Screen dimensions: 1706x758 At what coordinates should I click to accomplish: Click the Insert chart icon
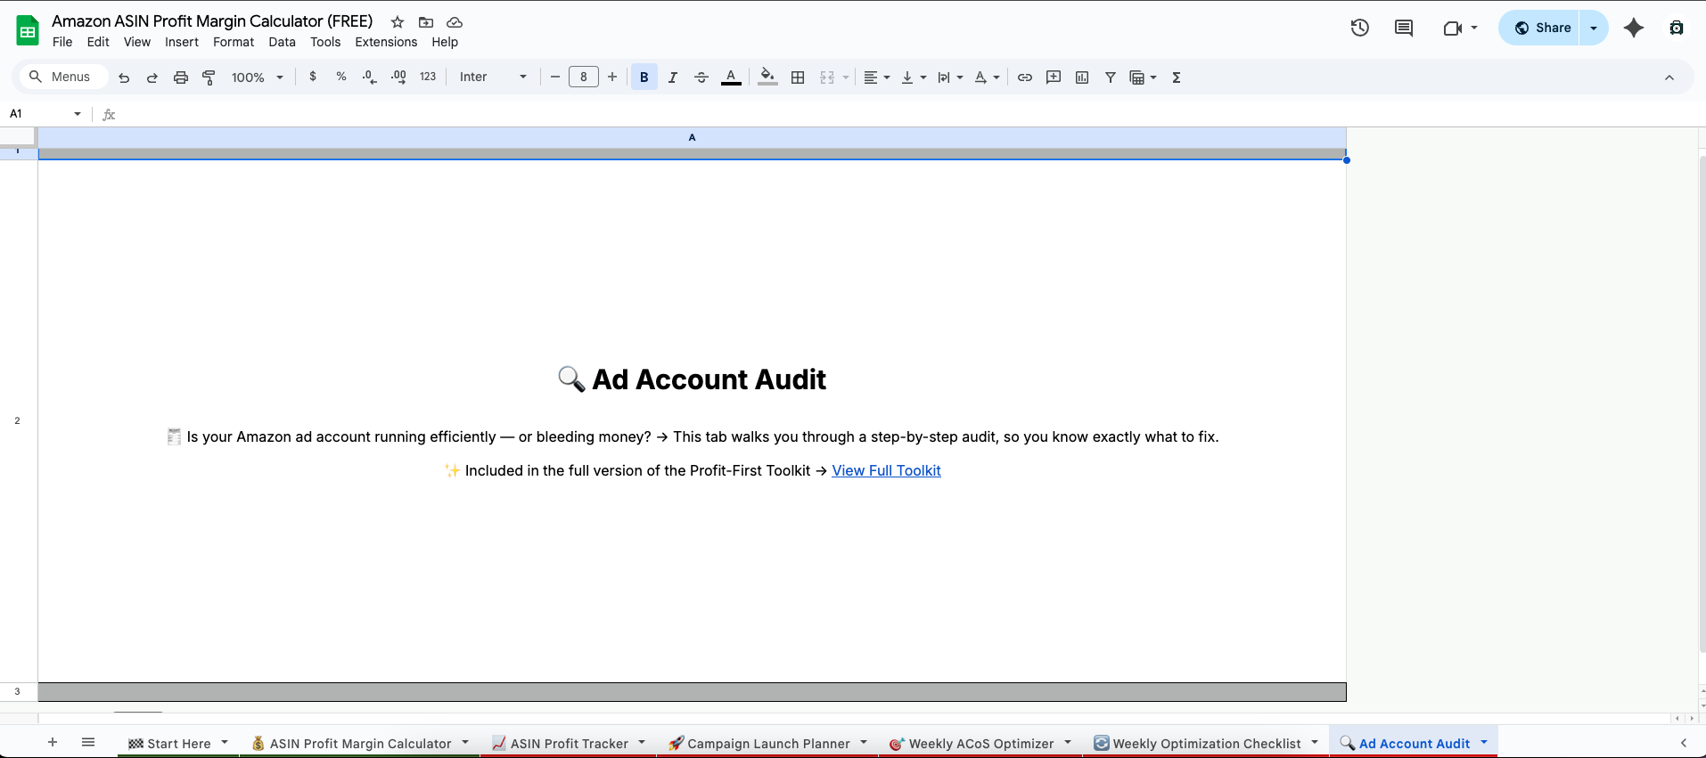pyautogui.click(x=1082, y=77)
